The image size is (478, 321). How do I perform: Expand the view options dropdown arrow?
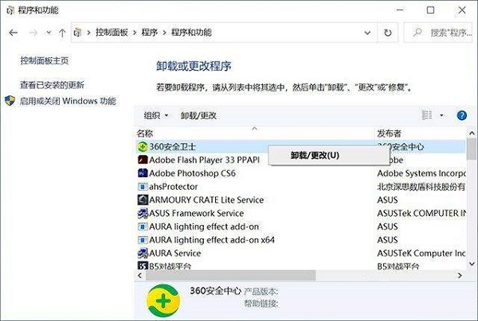(x=441, y=115)
